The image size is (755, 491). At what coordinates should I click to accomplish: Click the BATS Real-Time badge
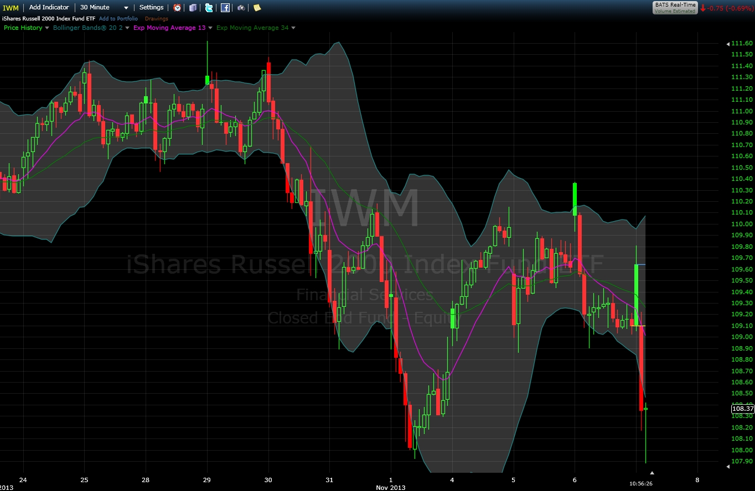point(675,7)
